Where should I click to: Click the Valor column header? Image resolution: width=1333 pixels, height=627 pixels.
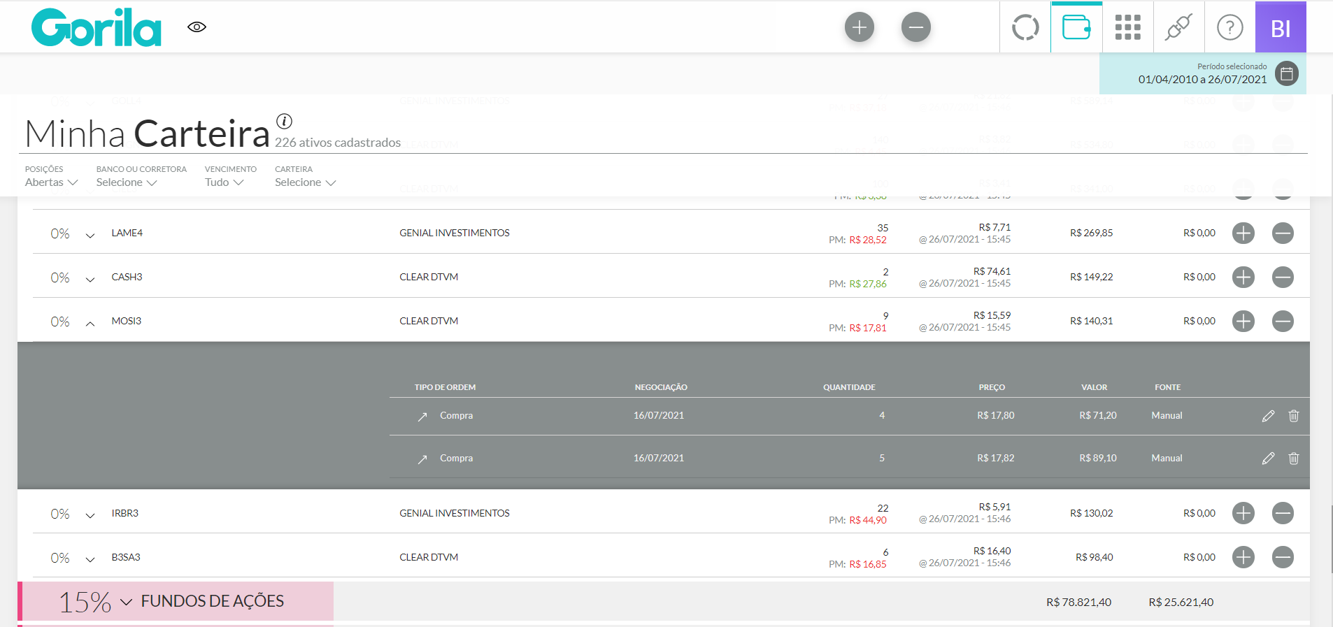[1094, 387]
